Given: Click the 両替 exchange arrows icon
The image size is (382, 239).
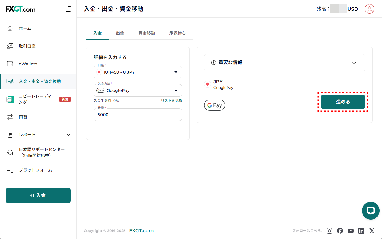Looking at the screenshot, I should point(10,117).
